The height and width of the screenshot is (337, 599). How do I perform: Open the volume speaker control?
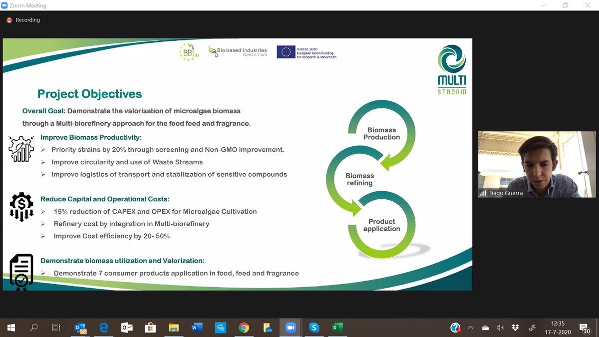[x=500, y=328]
